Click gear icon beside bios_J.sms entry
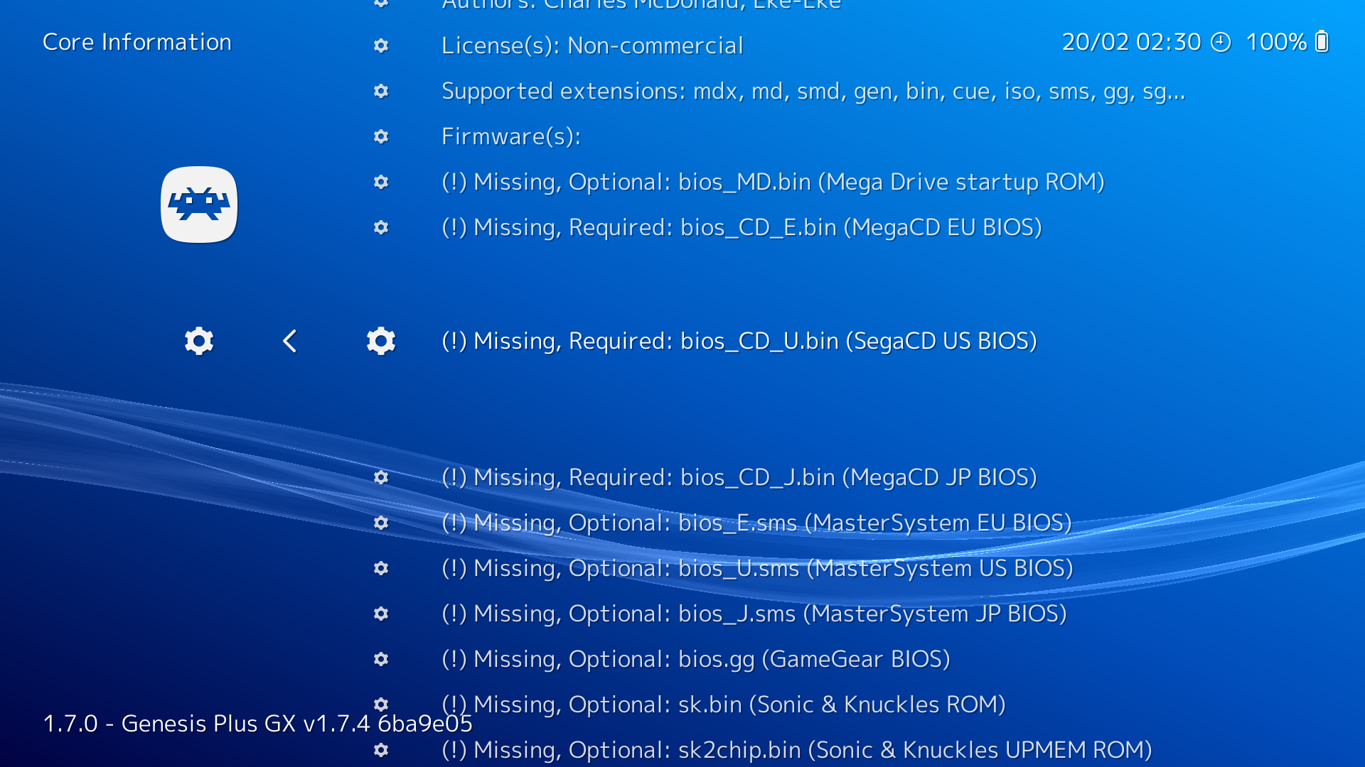The image size is (1365, 767). 381,614
